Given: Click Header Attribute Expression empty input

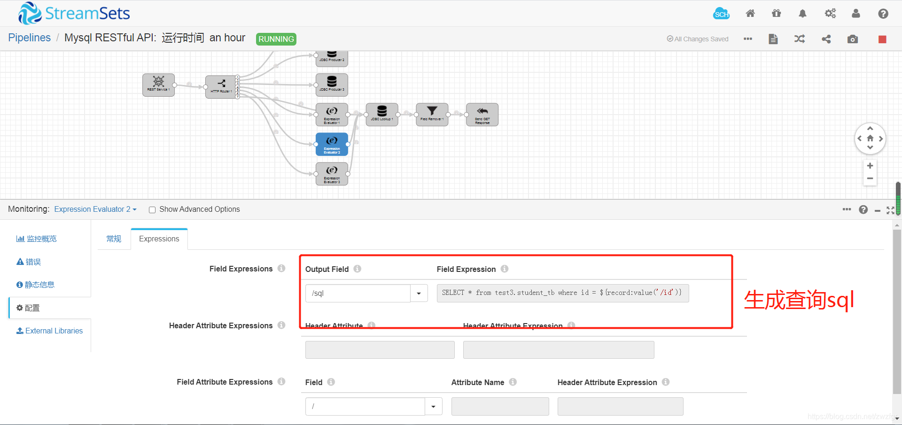Looking at the screenshot, I should pyautogui.click(x=559, y=350).
